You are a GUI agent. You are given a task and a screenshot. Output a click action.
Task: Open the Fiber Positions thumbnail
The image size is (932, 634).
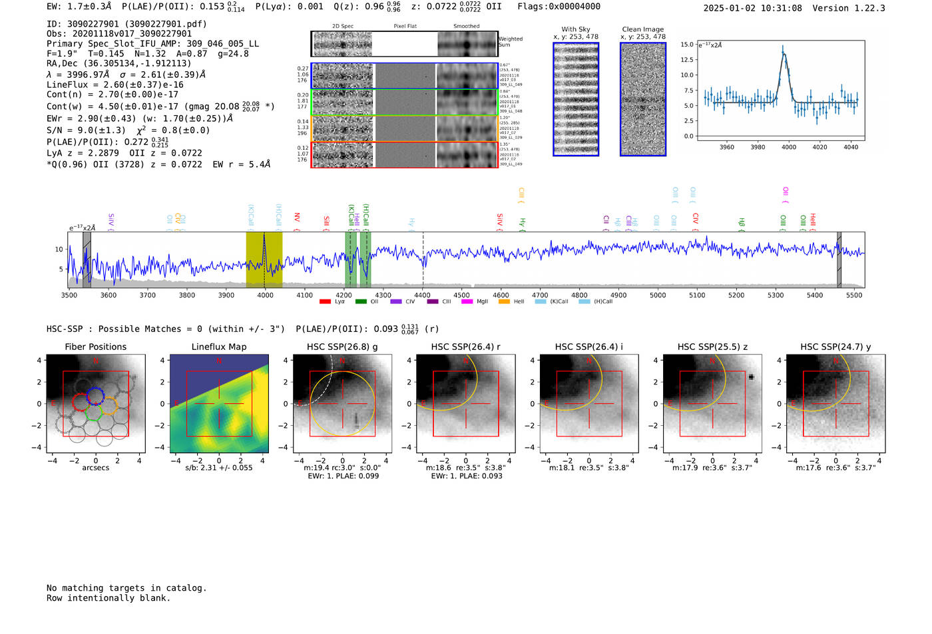coord(96,403)
